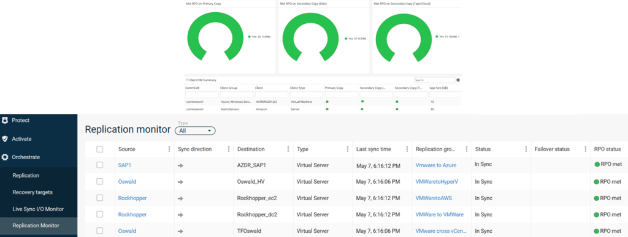628x237 pixels.
Task: Click the SAP1 source link
Action: [x=124, y=165]
